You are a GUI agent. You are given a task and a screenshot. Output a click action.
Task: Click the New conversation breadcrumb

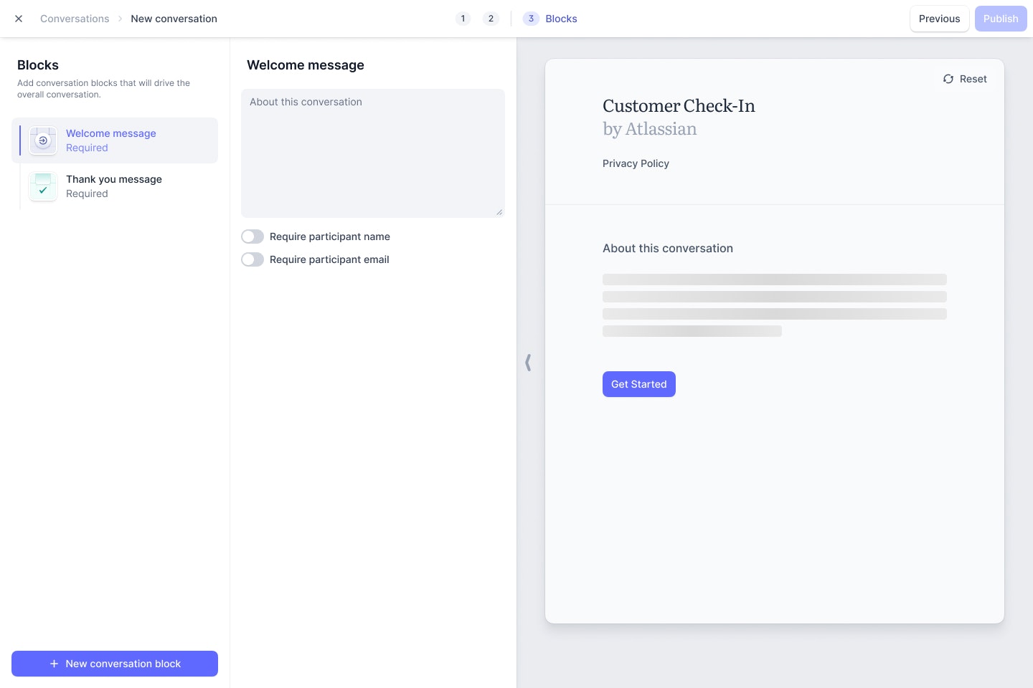tap(174, 19)
